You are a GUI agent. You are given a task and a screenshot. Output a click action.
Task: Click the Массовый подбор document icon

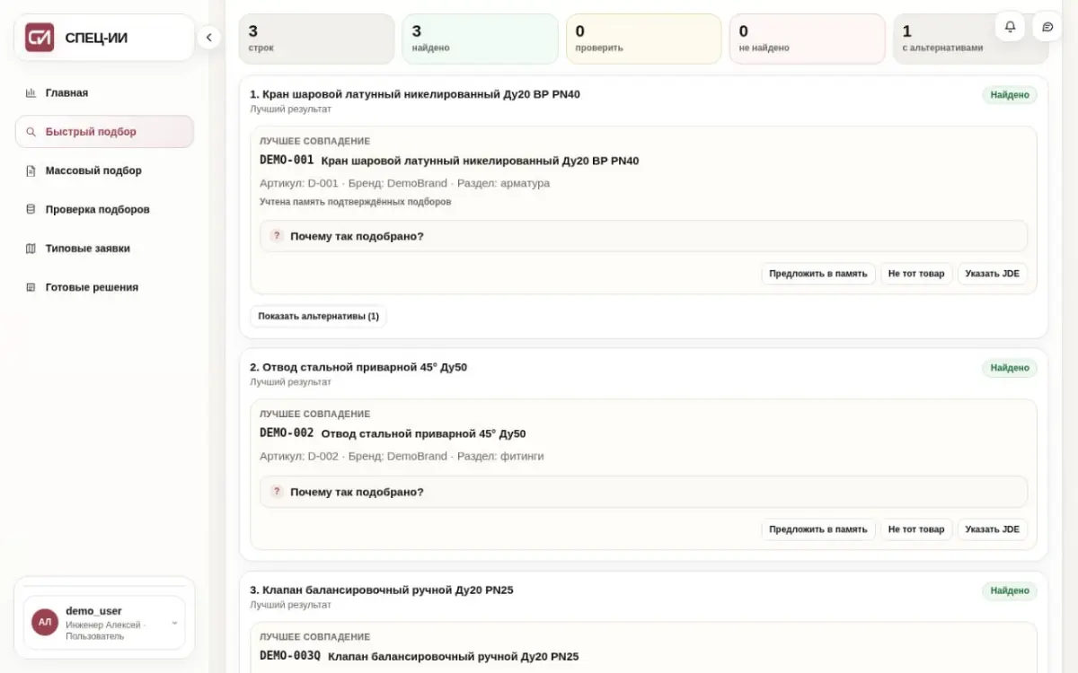click(31, 170)
